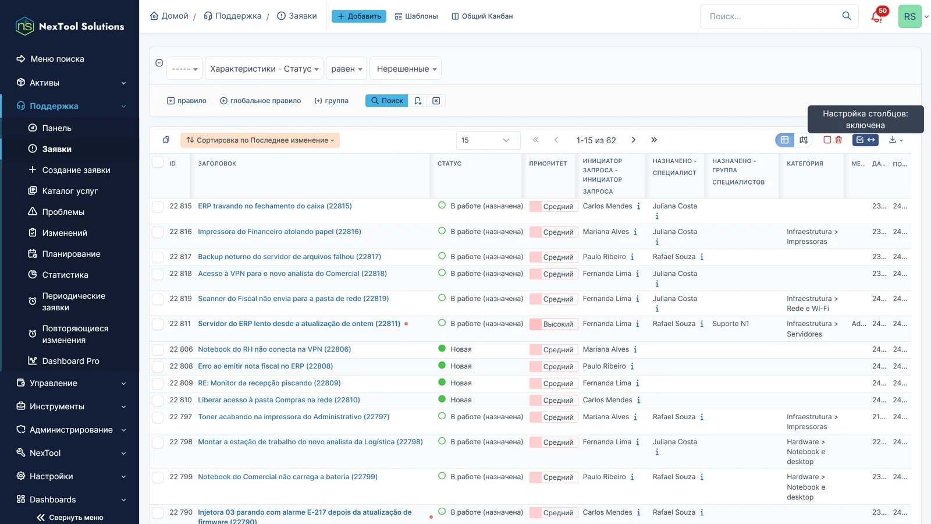Tick the checkbox for ticket 22 815
Image resolution: width=931 pixels, height=524 pixels.
click(158, 206)
